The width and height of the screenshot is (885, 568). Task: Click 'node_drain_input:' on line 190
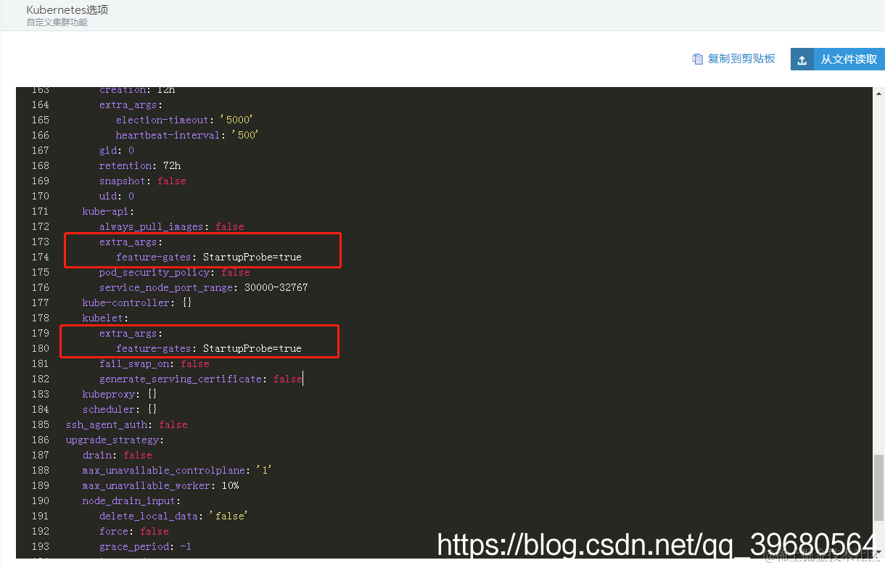tap(131, 501)
